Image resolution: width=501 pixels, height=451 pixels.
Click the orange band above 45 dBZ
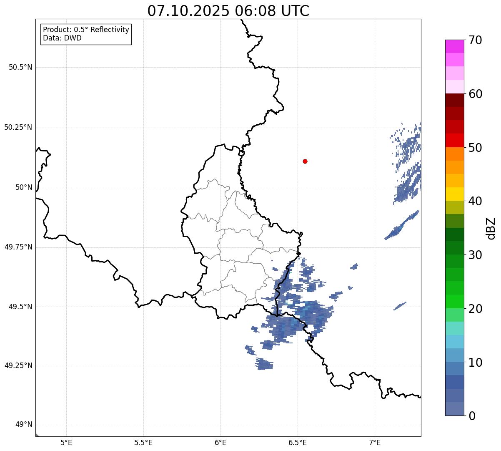[454, 154]
